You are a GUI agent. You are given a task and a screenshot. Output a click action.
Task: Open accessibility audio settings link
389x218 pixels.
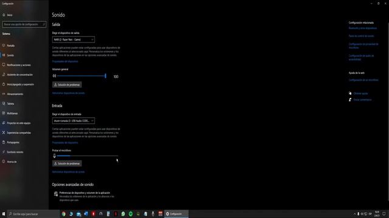point(361,58)
